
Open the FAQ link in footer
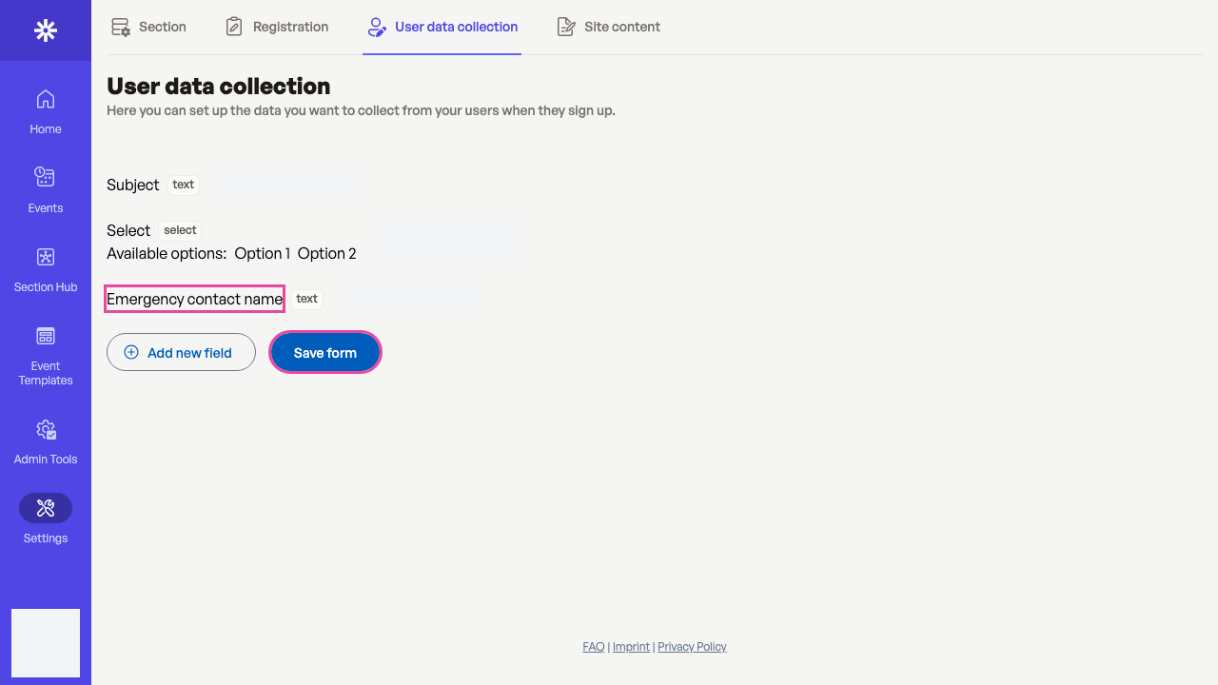tap(594, 647)
